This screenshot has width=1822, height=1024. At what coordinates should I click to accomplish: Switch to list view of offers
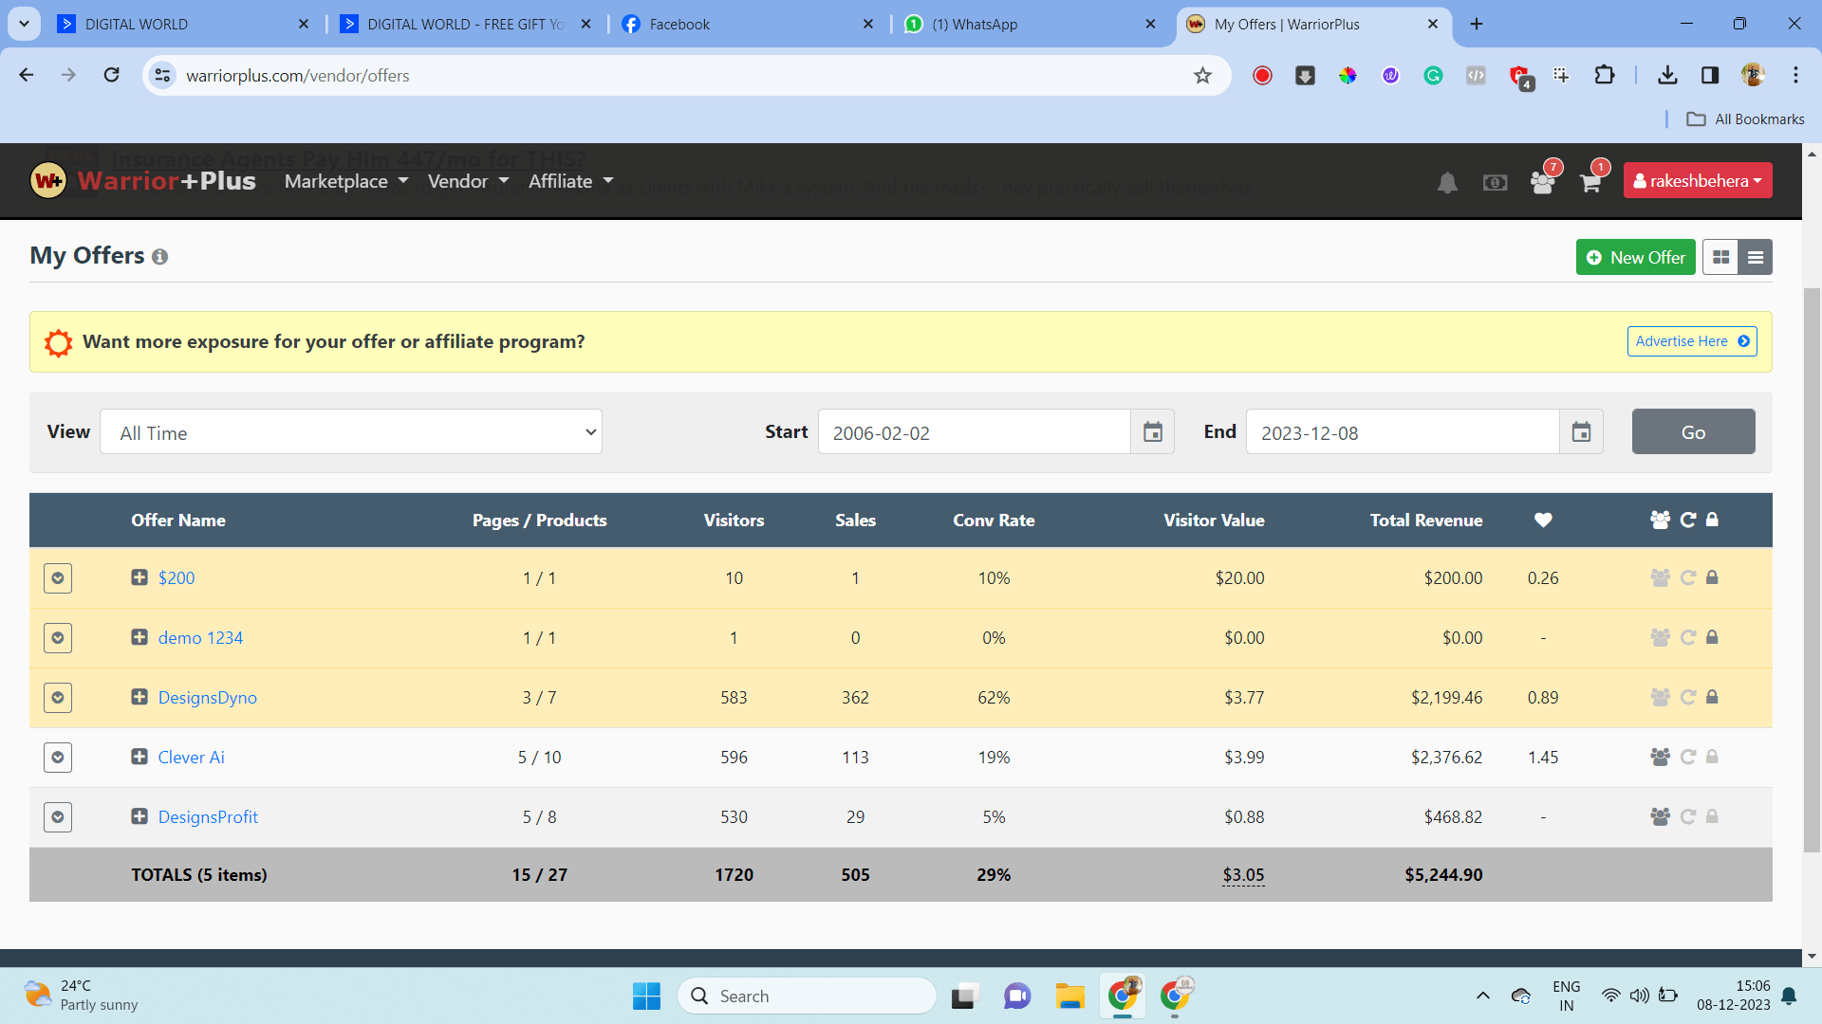(1756, 257)
